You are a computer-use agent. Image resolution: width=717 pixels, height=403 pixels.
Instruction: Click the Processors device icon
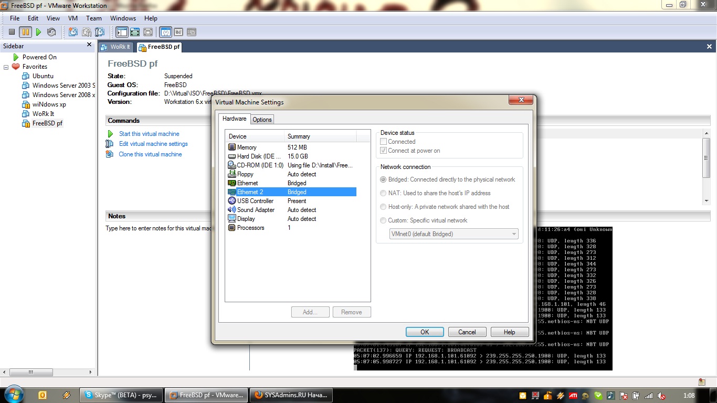click(x=232, y=228)
